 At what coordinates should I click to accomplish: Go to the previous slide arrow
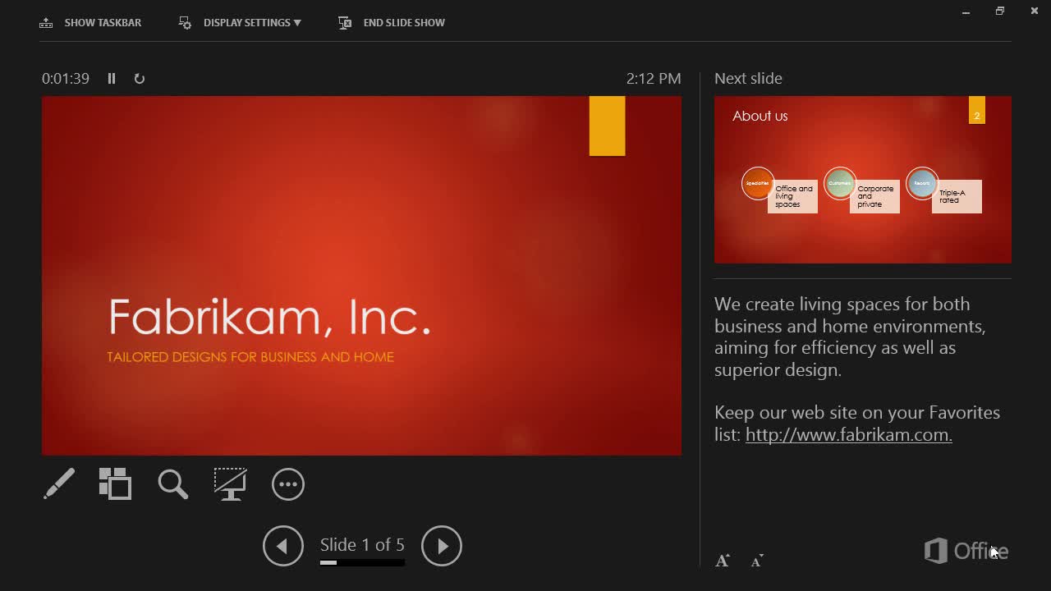point(283,546)
